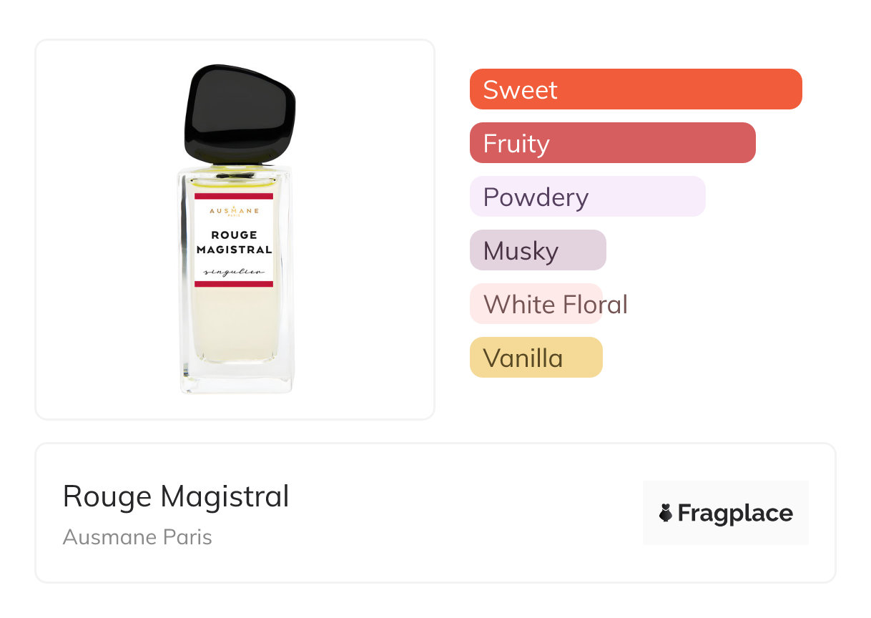Select the Sweet accord bar
871x618 pixels.
point(635,89)
